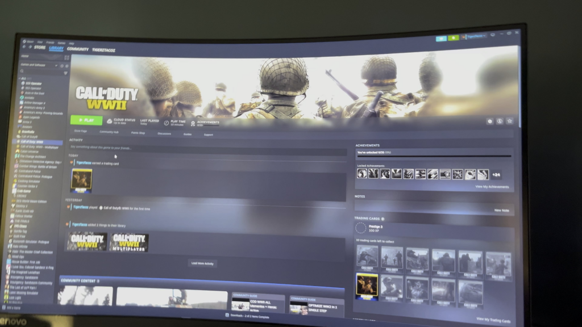Image resolution: width=582 pixels, height=327 pixels.
Task: Click the New Note button
Action: pos(501,210)
